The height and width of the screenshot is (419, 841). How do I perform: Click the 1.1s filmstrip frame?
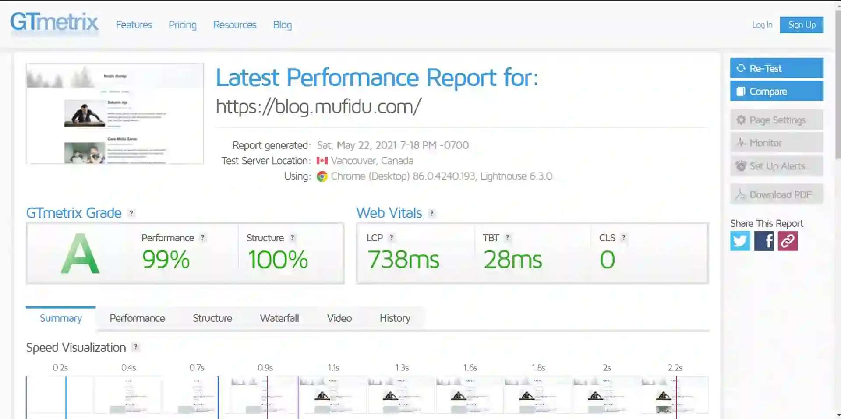point(333,395)
